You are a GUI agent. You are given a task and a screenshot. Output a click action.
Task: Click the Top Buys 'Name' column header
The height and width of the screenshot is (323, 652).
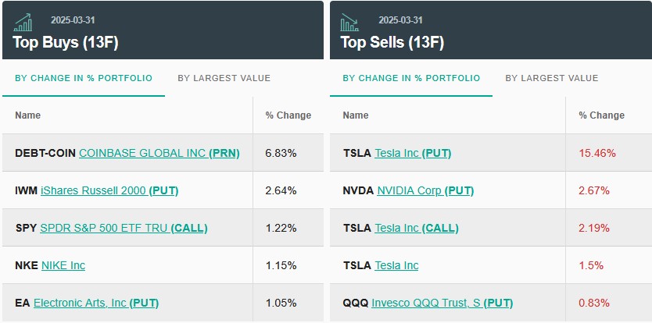pyautogui.click(x=28, y=115)
